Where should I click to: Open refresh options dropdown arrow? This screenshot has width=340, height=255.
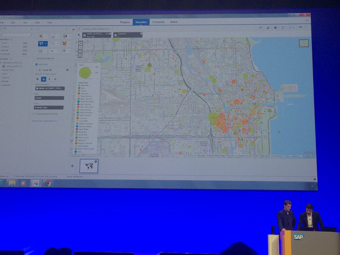pos(294,28)
